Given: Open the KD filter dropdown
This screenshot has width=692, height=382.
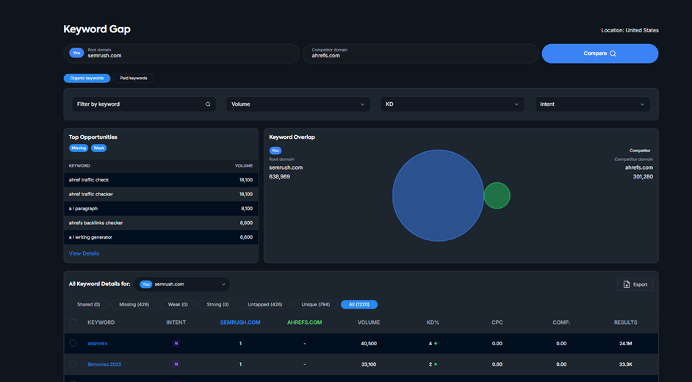Looking at the screenshot, I should (453, 104).
